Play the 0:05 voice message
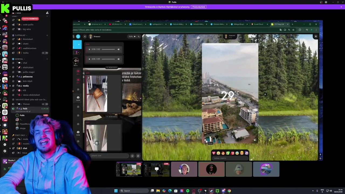 click(x=89, y=59)
